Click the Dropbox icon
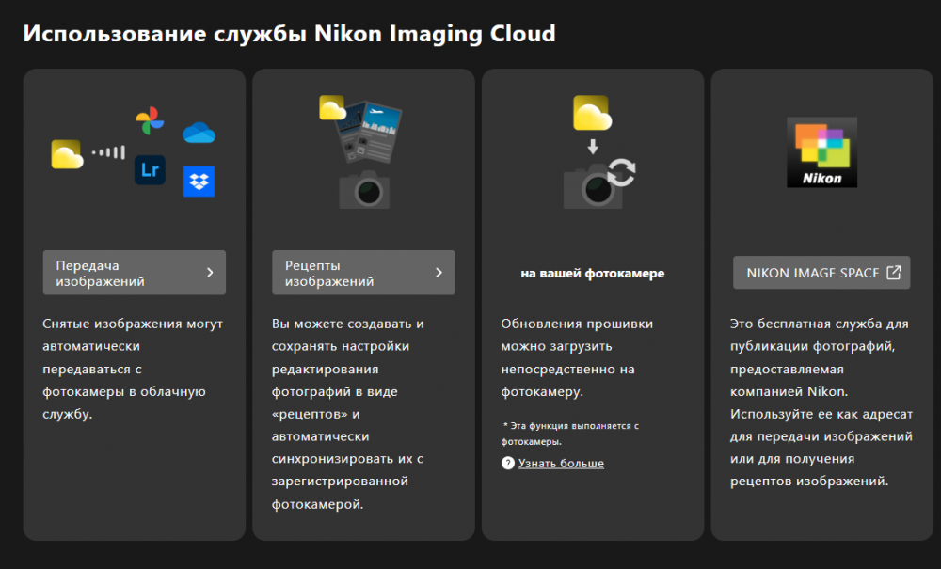This screenshot has width=941, height=569. (x=199, y=182)
